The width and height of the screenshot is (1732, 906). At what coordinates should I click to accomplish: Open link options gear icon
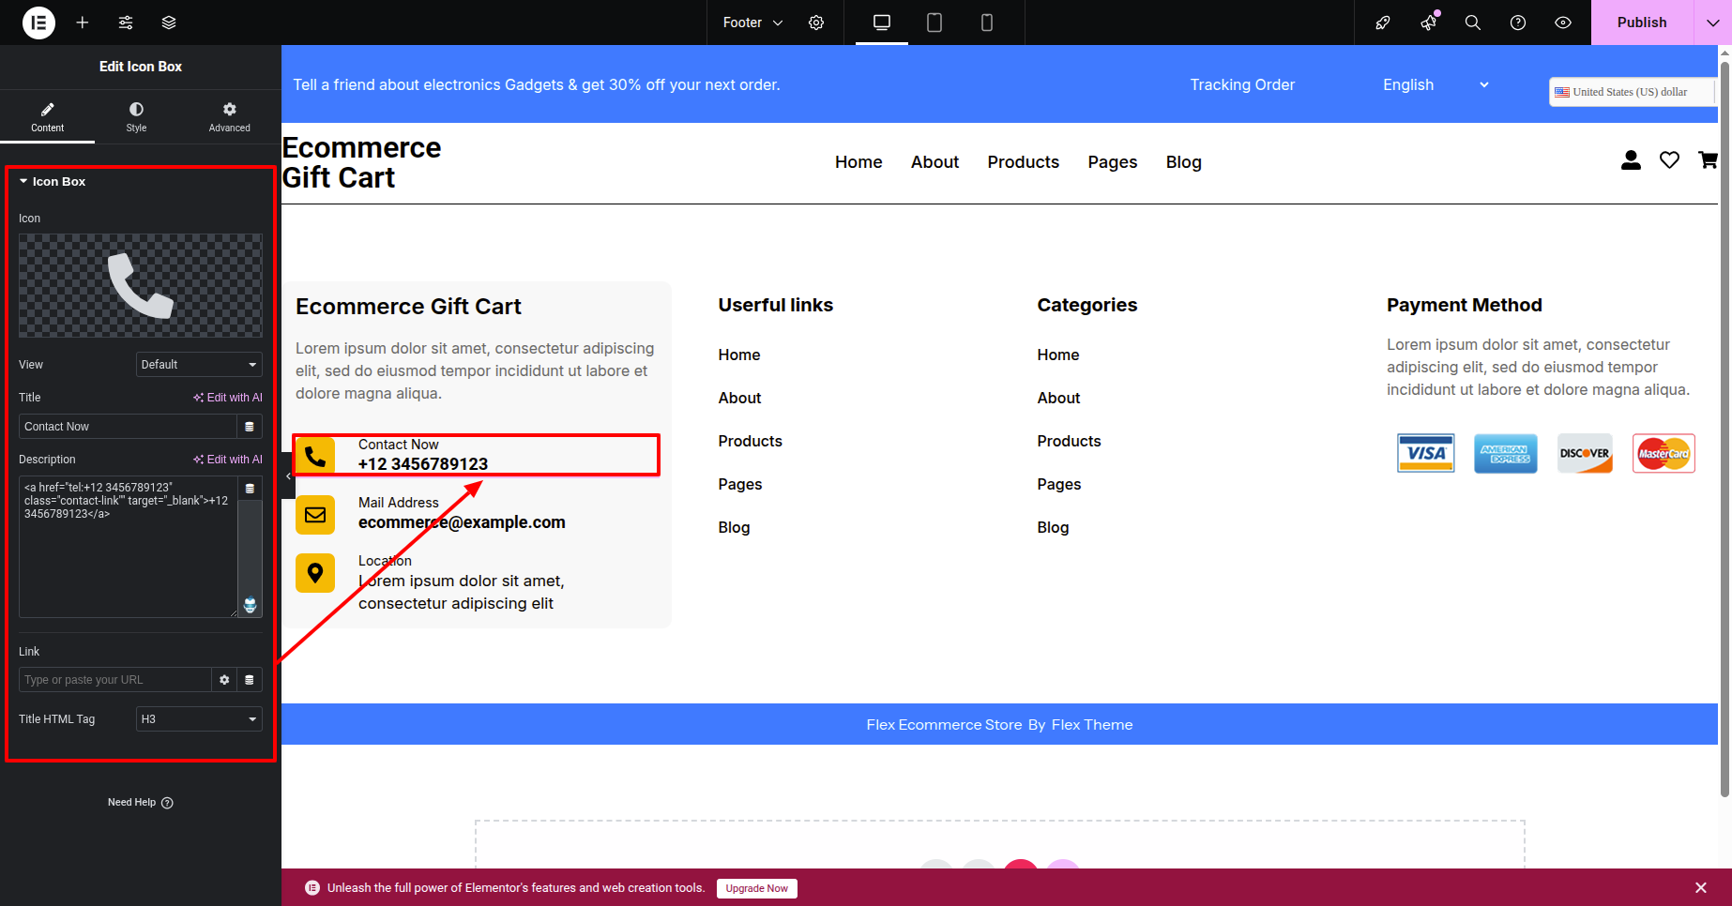point(224,680)
